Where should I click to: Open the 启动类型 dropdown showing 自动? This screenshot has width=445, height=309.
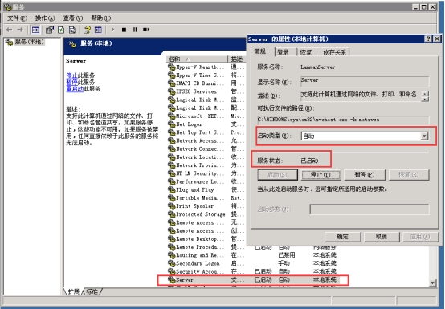point(365,136)
